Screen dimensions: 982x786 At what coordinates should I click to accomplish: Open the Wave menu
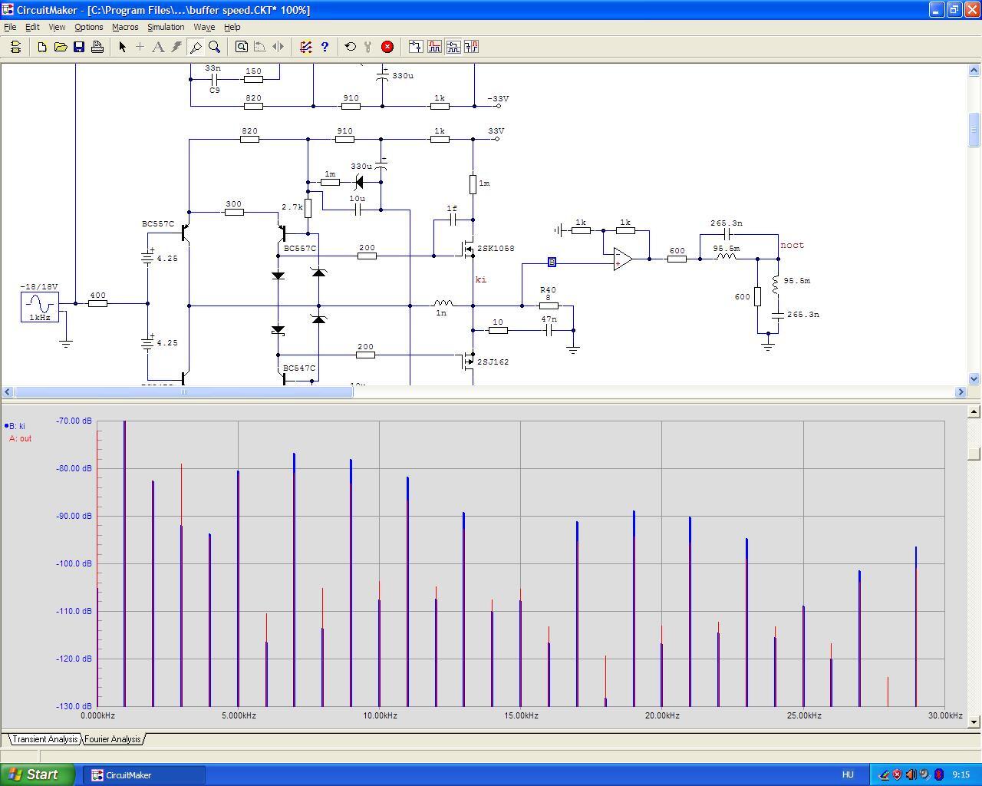point(204,27)
